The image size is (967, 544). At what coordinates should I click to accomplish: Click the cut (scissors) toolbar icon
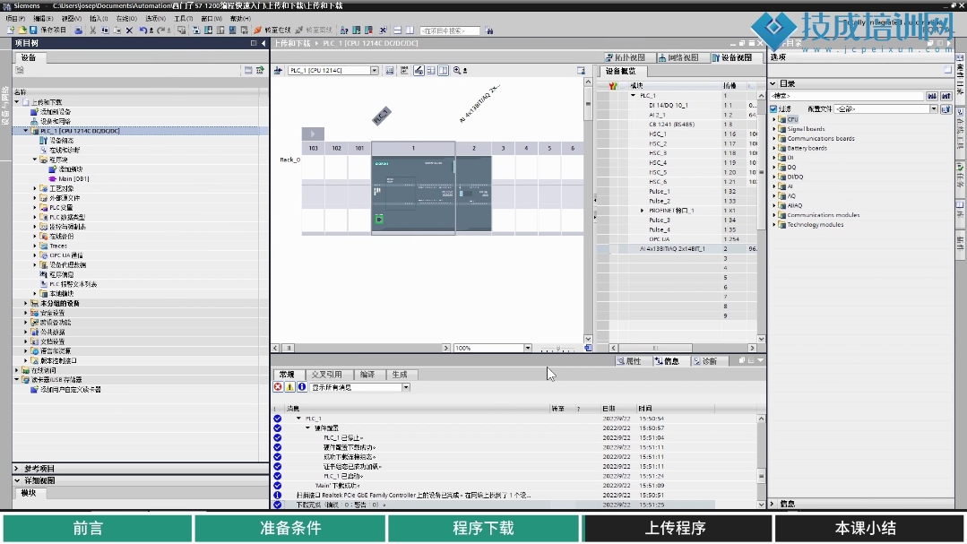[x=92, y=30]
